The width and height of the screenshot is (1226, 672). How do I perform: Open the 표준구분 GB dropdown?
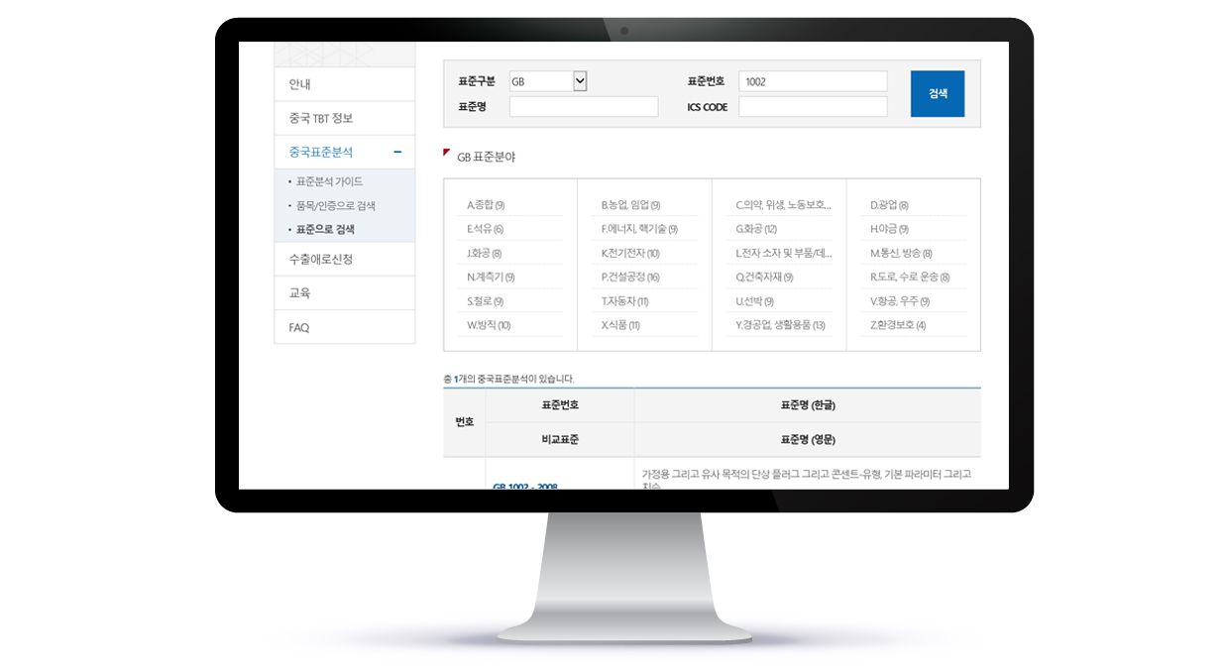pos(548,81)
